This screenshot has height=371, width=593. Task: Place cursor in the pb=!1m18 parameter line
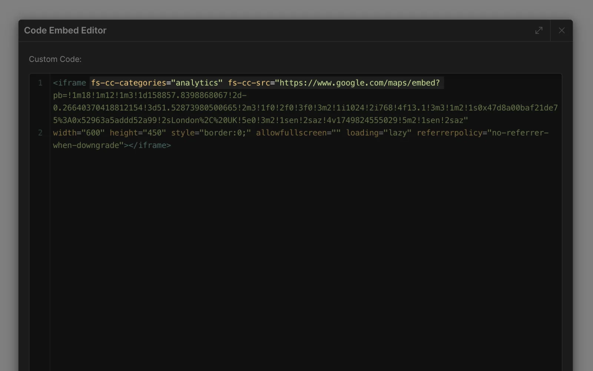pos(148,95)
